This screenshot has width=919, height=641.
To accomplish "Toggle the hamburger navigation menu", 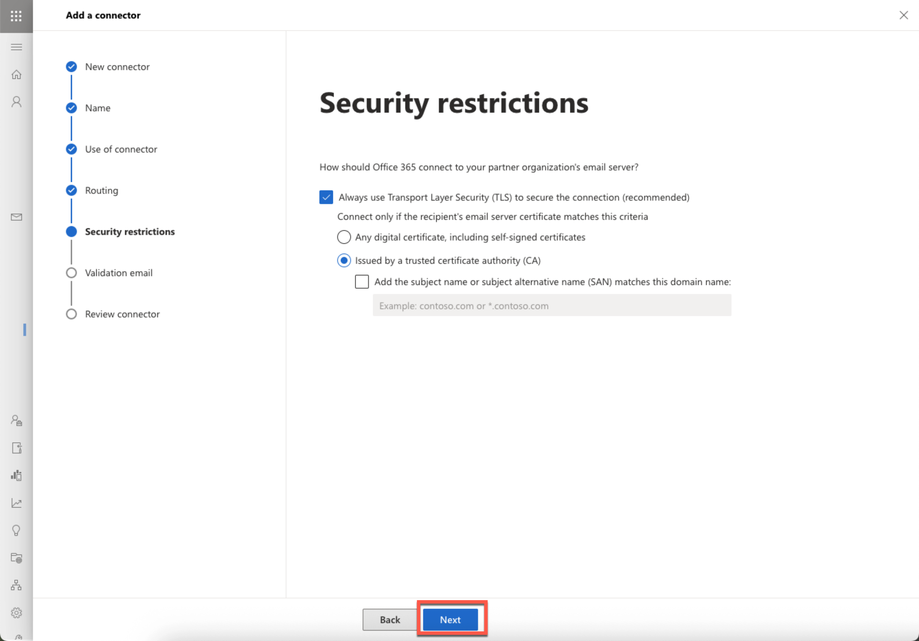I will [x=17, y=47].
